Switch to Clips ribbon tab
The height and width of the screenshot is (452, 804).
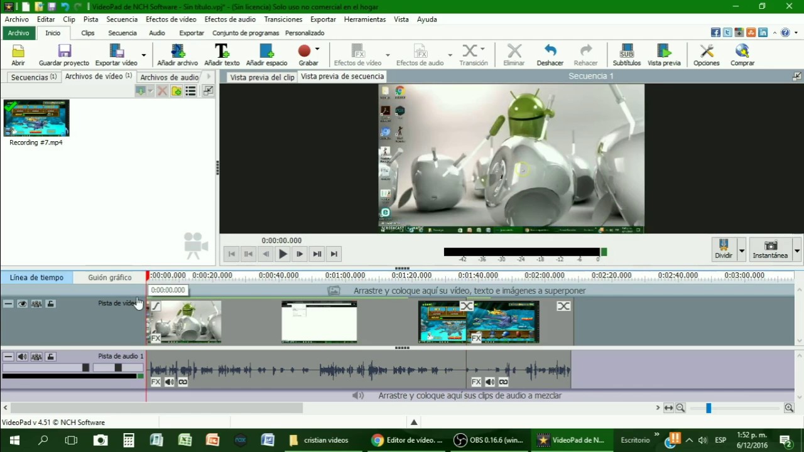(x=88, y=33)
